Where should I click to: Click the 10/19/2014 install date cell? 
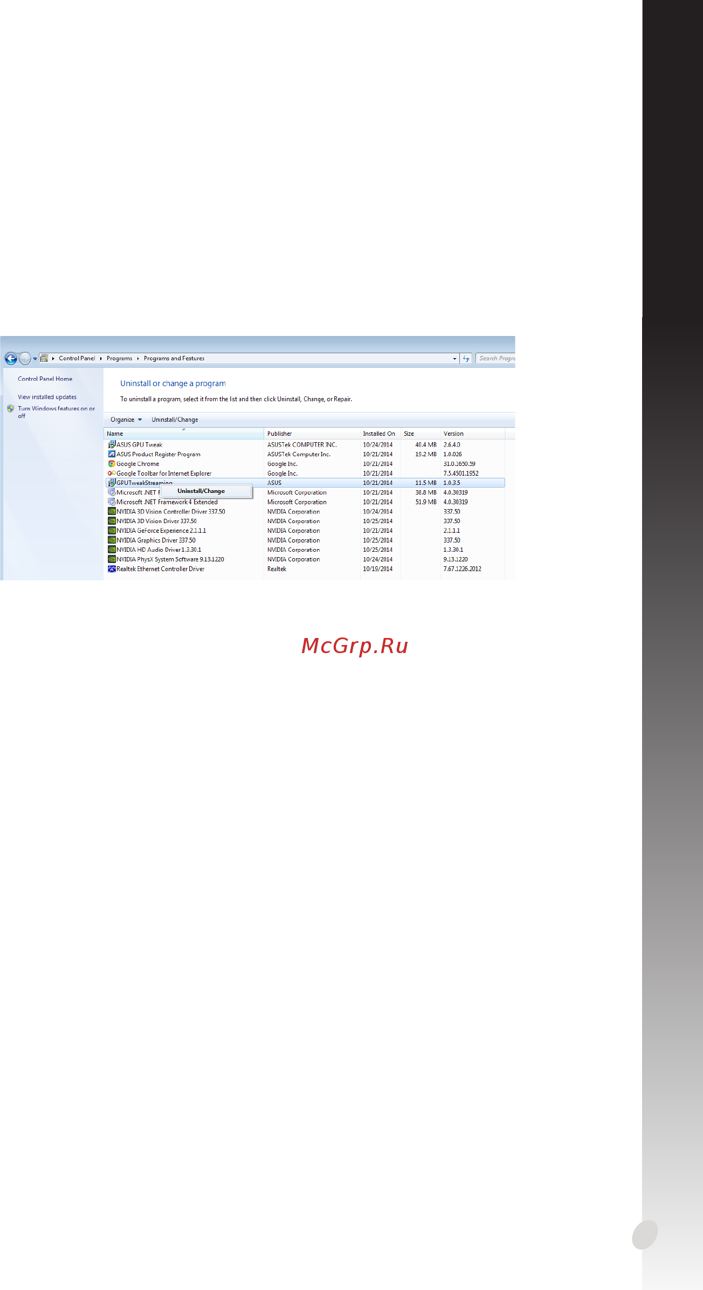[x=377, y=569]
